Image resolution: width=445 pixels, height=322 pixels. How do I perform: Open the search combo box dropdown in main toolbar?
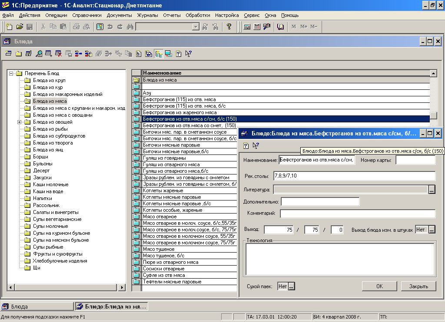[x=196, y=26]
